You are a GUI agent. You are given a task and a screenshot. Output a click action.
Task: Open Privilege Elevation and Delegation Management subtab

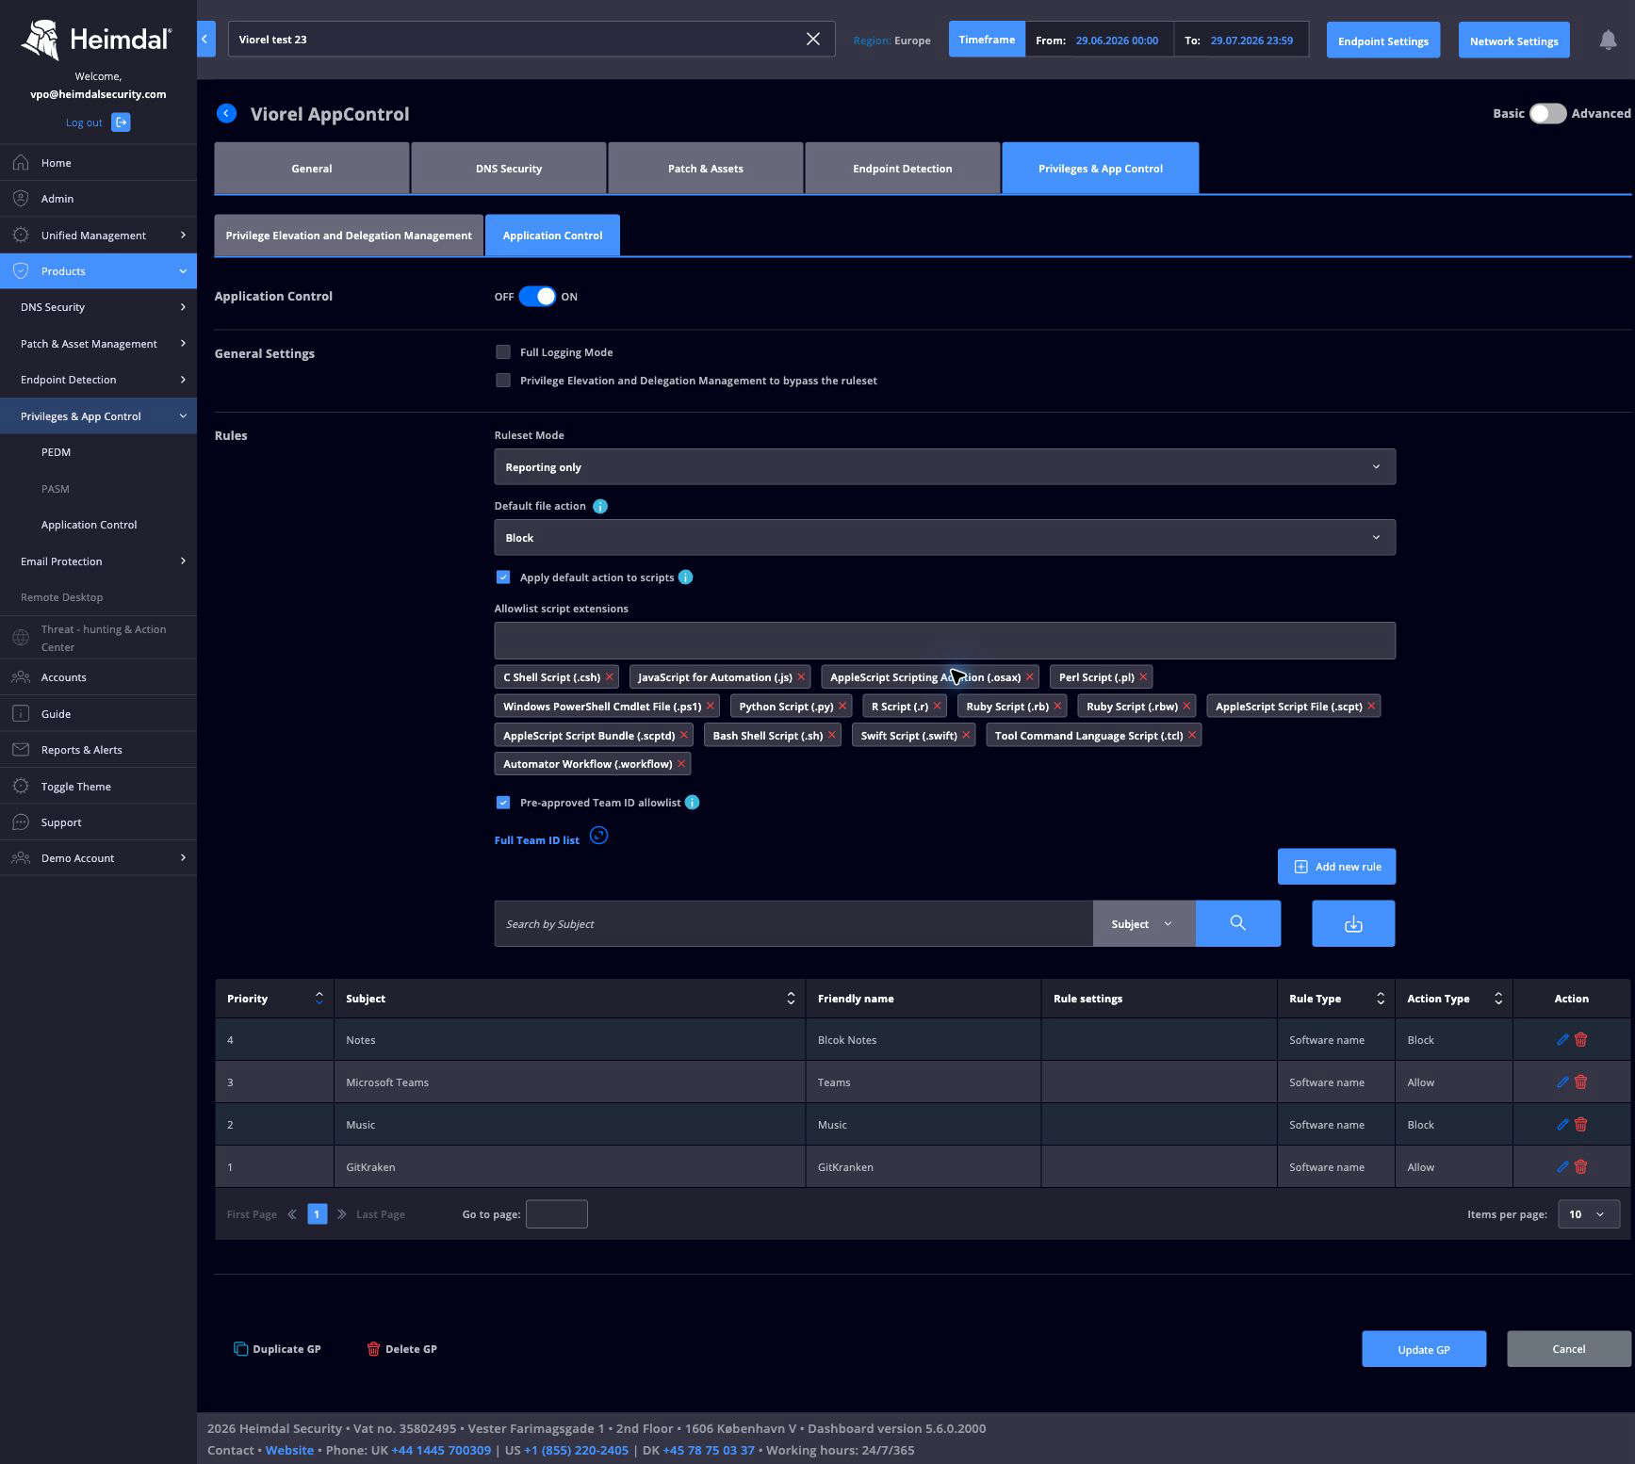pos(349,236)
